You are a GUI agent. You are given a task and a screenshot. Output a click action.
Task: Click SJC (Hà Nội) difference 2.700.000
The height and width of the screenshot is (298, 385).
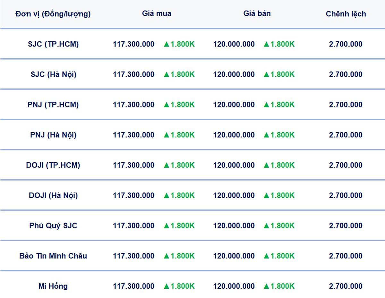(346, 74)
